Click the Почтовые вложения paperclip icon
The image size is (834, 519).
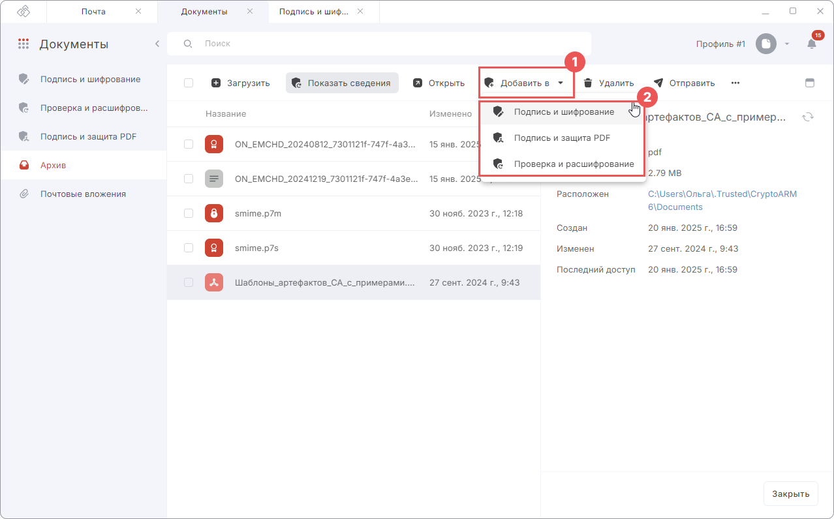[24, 194]
